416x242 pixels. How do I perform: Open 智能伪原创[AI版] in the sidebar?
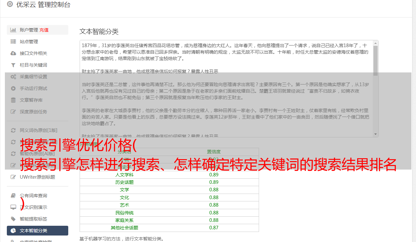(37, 154)
